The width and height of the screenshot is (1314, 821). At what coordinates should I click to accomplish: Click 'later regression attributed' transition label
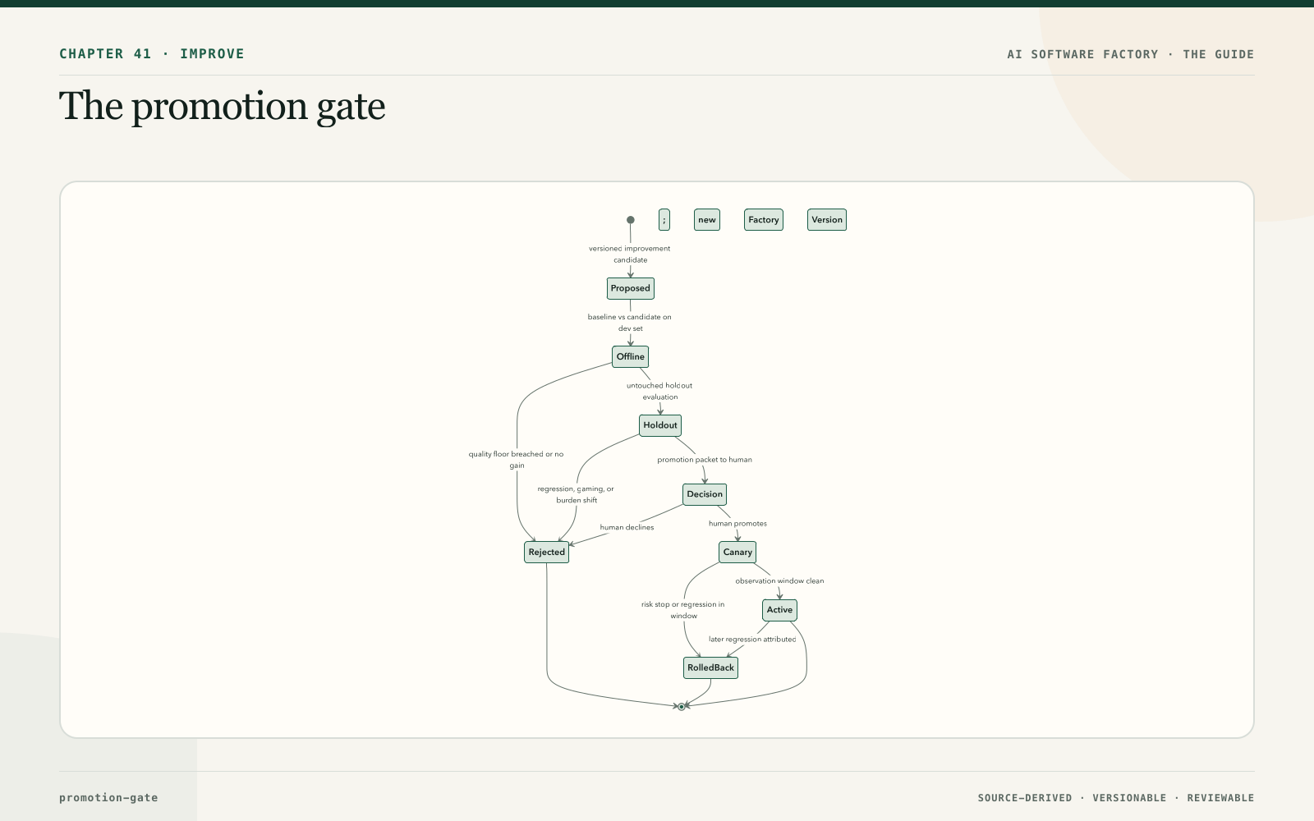tap(752, 639)
